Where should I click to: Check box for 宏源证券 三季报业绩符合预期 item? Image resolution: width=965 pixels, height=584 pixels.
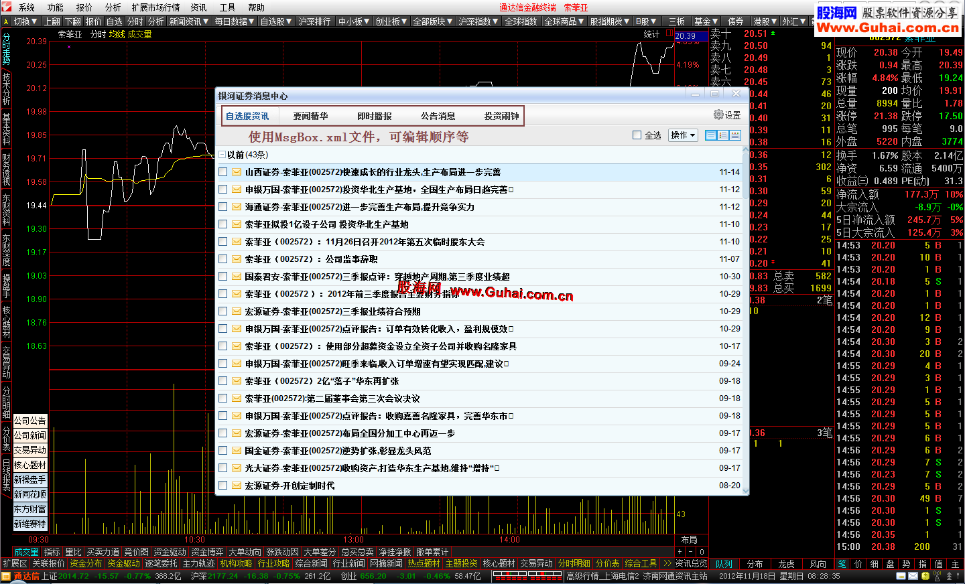click(222, 311)
